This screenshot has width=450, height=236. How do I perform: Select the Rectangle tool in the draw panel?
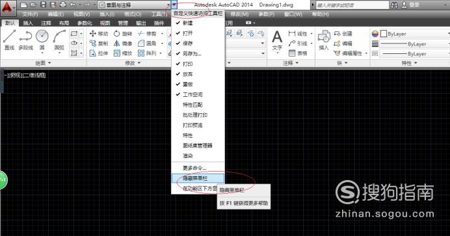tap(74, 34)
